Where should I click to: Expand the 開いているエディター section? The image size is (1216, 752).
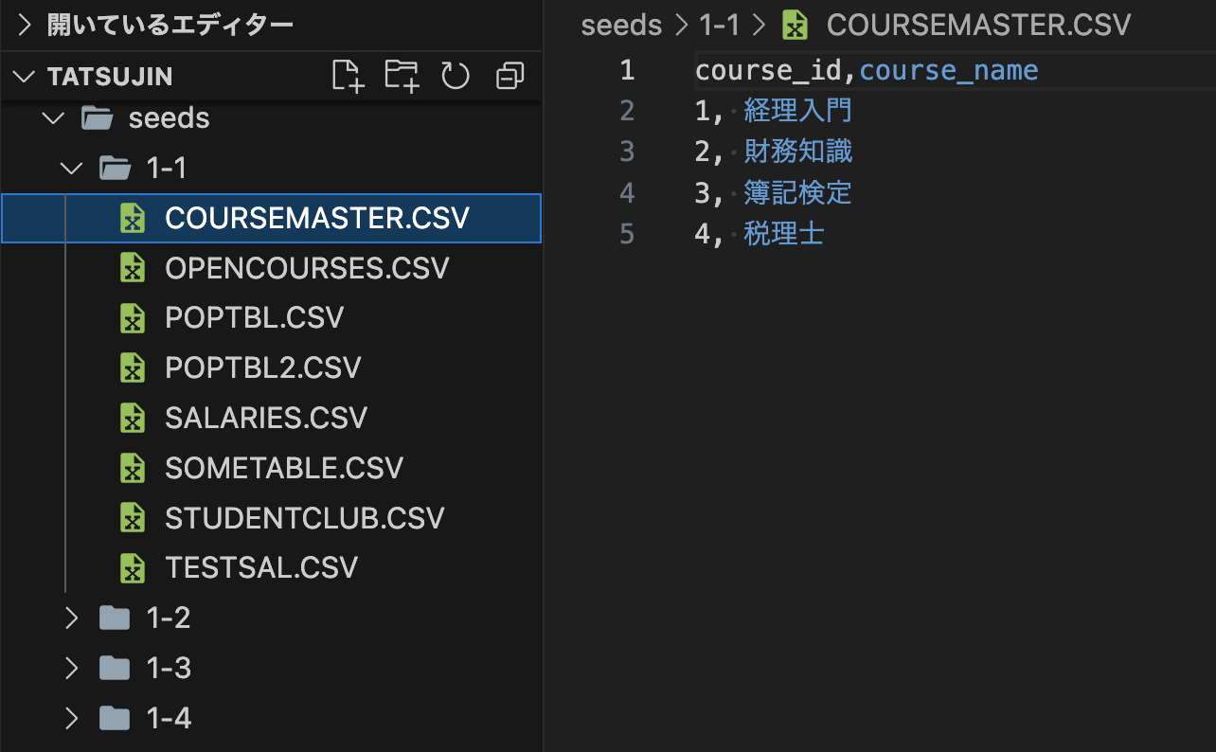pyautogui.click(x=23, y=25)
